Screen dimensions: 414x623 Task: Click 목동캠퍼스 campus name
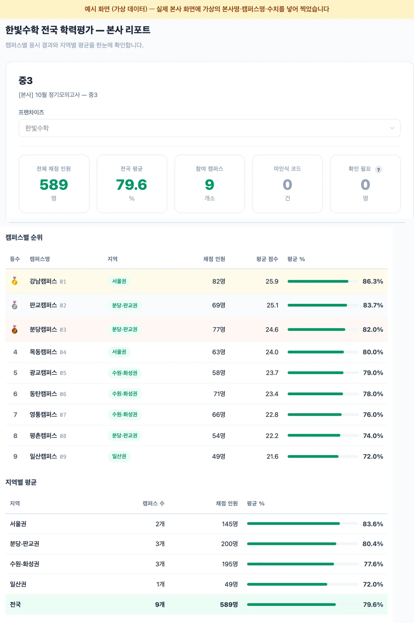[x=43, y=352]
